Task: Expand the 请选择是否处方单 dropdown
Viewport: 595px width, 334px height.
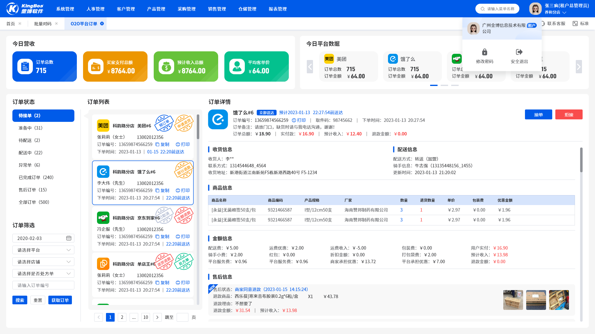Action: (43, 273)
